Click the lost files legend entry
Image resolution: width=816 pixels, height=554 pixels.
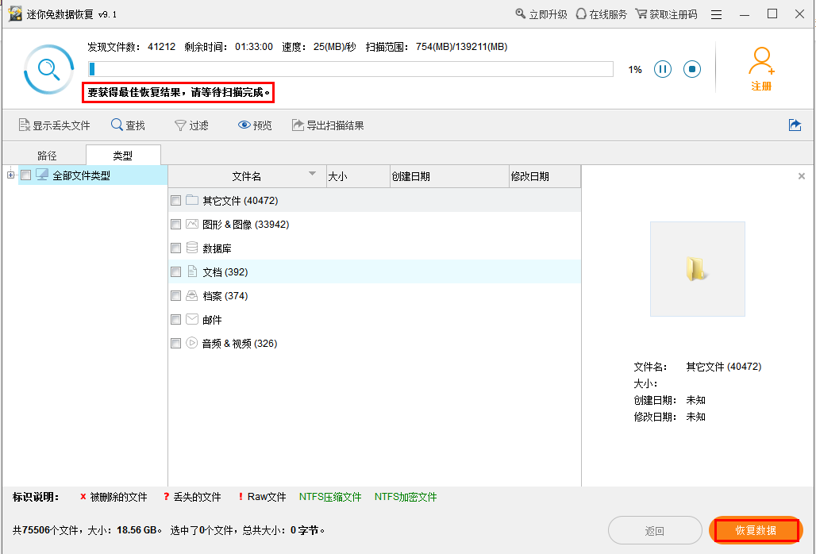pos(192,497)
